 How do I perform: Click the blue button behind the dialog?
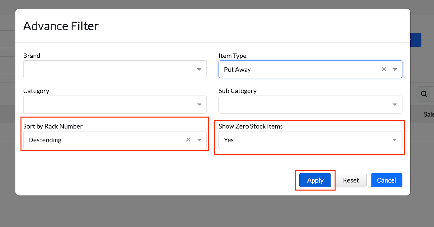416,40
